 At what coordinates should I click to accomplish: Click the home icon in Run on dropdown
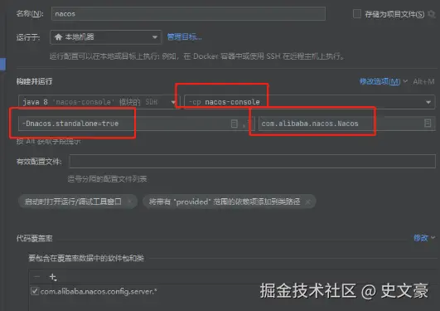click(58, 36)
